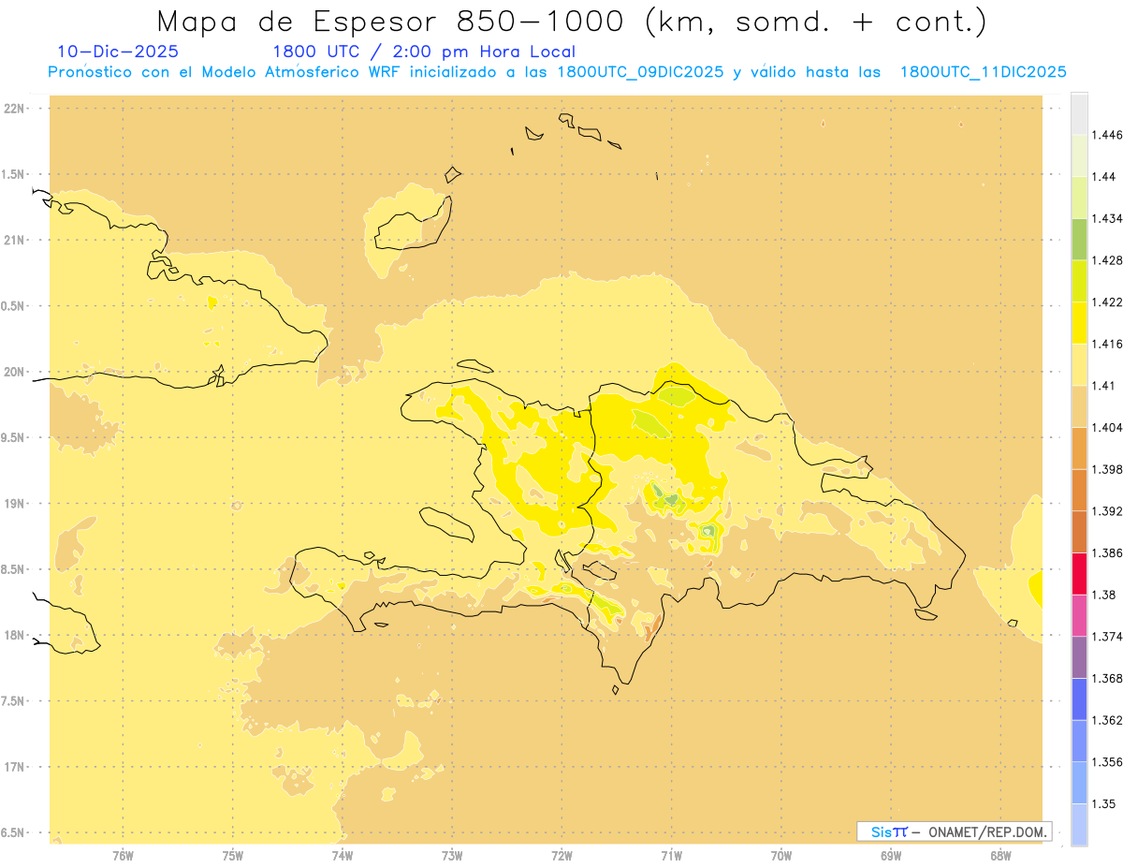
Task: Pick the bright yellow swatch between 1.416 and 1.422
Action: (1079, 323)
